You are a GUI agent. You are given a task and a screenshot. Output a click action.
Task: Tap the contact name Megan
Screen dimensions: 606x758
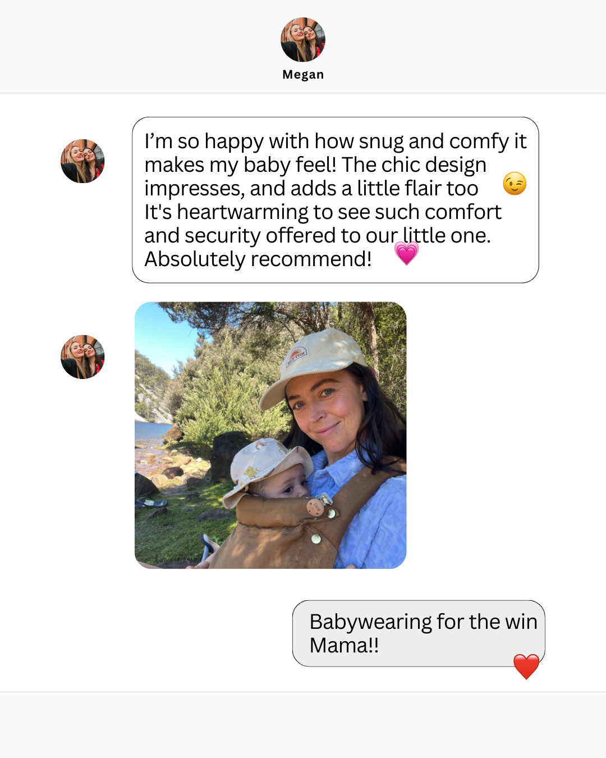click(303, 75)
